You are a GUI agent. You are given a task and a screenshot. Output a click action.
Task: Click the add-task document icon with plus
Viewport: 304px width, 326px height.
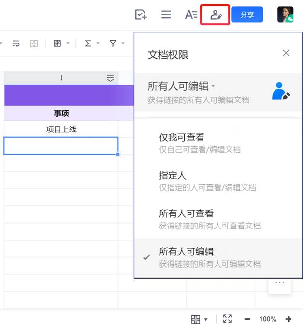(x=141, y=14)
